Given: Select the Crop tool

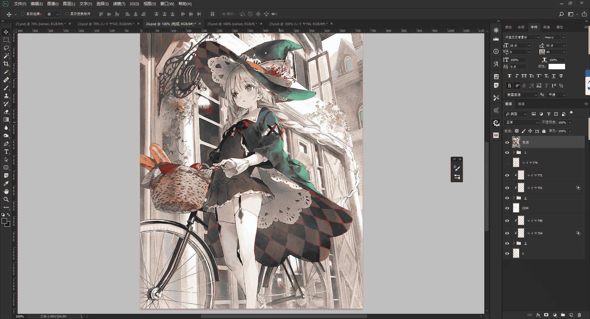Looking at the screenshot, I should click(x=6, y=64).
